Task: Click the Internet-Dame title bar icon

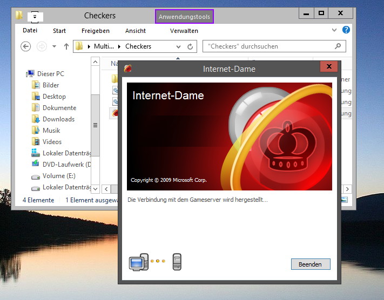Action: (x=127, y=69)
